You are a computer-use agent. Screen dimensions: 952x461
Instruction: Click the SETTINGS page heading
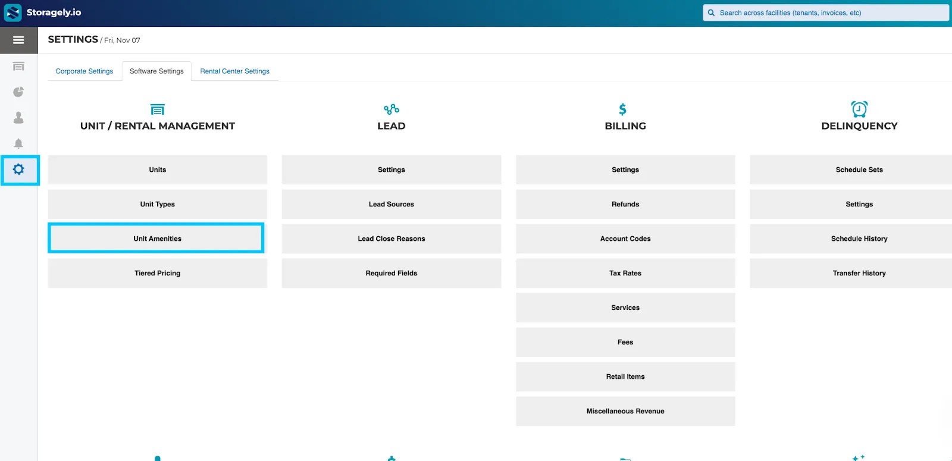click(73, 39)
